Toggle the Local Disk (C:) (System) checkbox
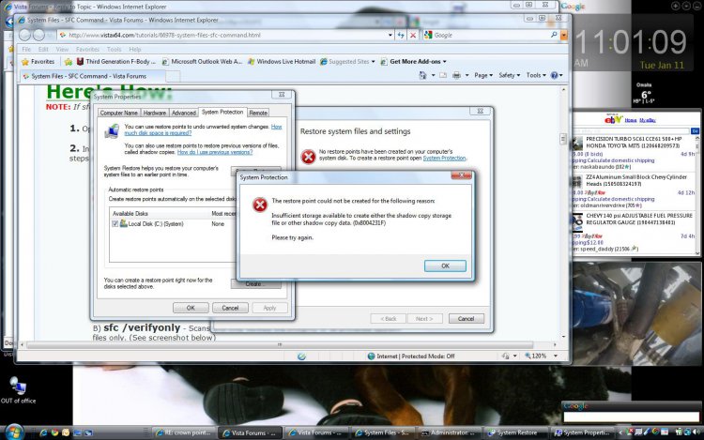Screen dimensions: 704x440 click(115, 224)
